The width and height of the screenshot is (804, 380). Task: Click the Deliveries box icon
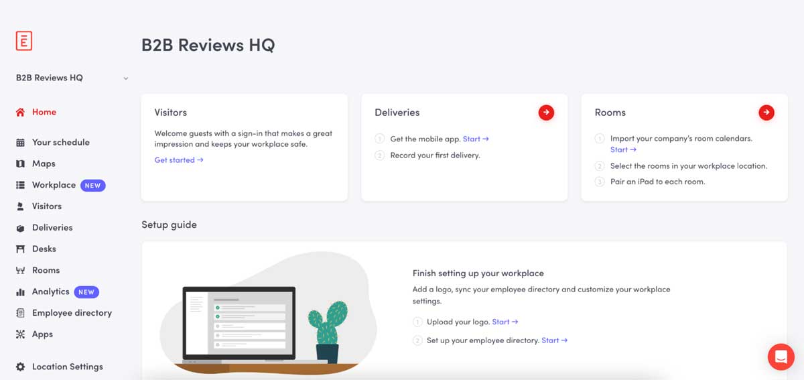pos(20,228)
